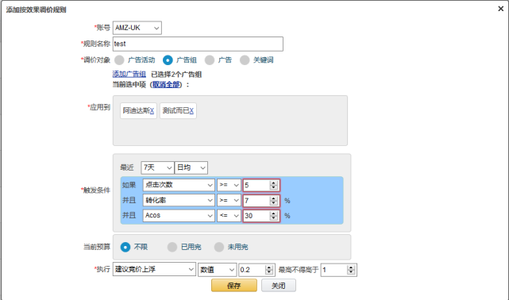Remove the 阿迪达斯 tag via its X
Viewport: 509px width, 300px height.
(x=152, y=111)
